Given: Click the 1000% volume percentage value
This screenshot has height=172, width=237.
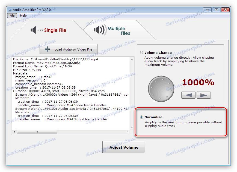Looking at the screenshot, I should point(198,82).
